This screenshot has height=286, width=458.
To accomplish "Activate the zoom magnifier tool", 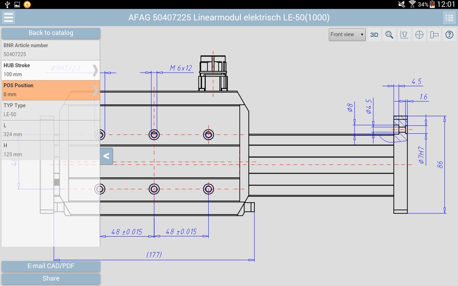I will (389, 35).
